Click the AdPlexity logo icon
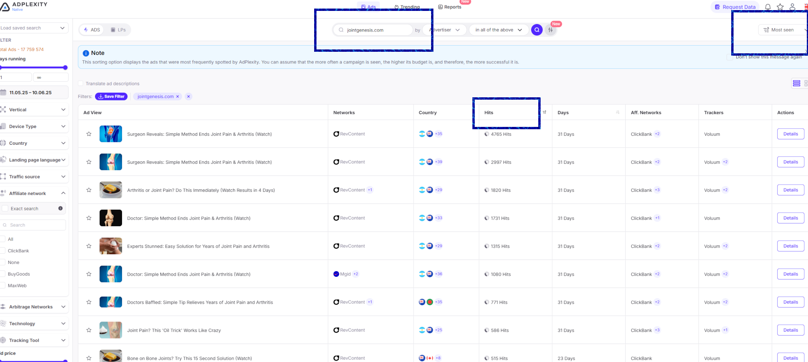Viewport: 808px width, 362px height. pyautogui.click(x=5, y=6)
